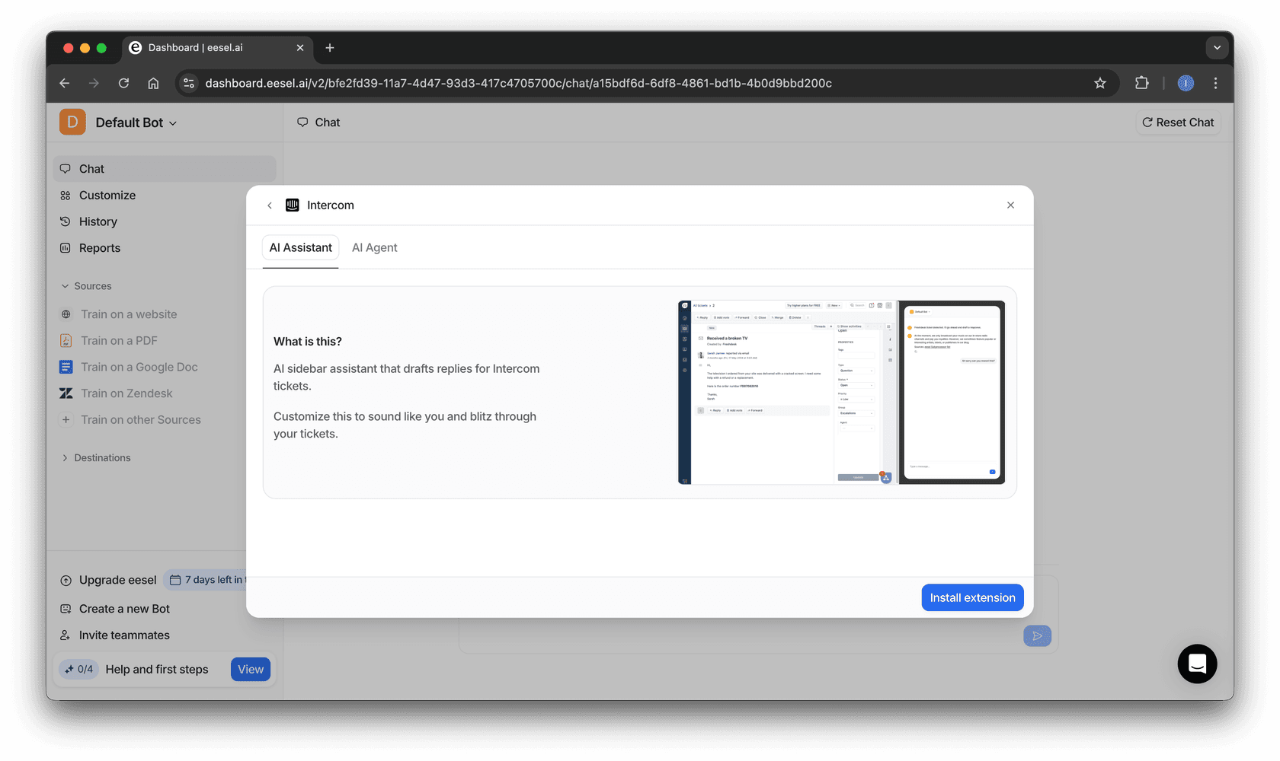Click the 7 days left badge
This screenshot has width=1280, height=761.
[206, 580]
